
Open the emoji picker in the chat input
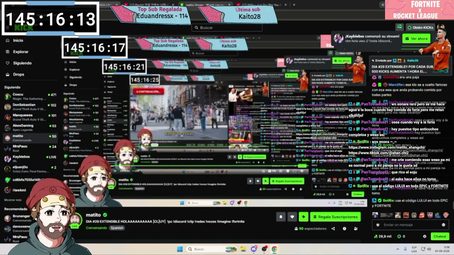443,225
